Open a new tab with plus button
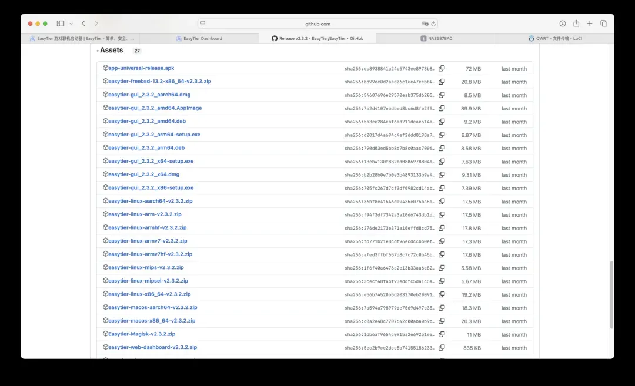635x386 pixels. pyautogui.click(x=590, y=24)
